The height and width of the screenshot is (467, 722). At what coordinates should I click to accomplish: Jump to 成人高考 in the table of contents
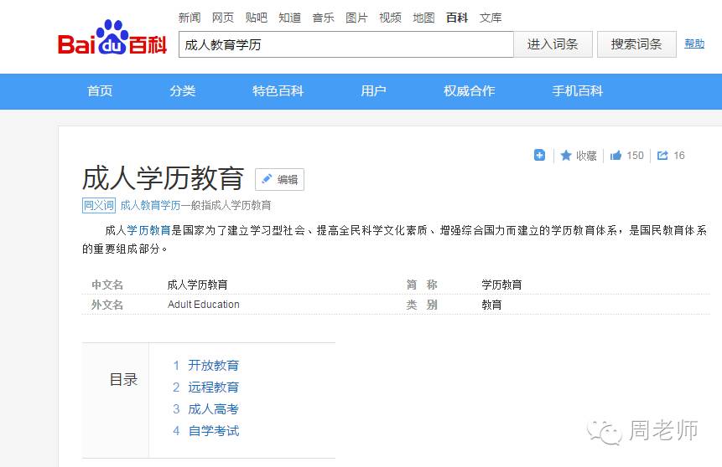[x=213, y=408]
